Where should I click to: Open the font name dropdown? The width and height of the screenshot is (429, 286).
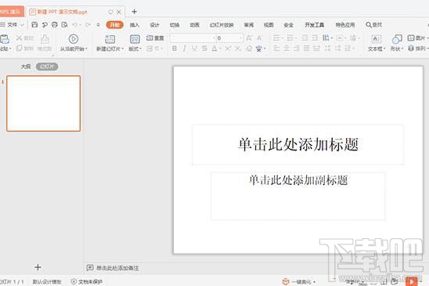point(214,38)
